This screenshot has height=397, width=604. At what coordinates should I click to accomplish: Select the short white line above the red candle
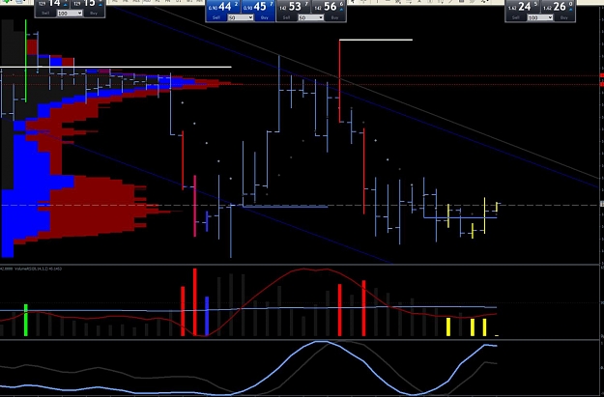376,40
